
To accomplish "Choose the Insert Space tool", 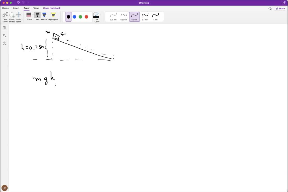I will pos(19,17).
